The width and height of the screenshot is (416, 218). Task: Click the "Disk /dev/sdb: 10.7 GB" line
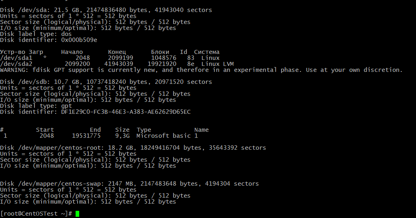pyautogui.click(x=106, y=82)
